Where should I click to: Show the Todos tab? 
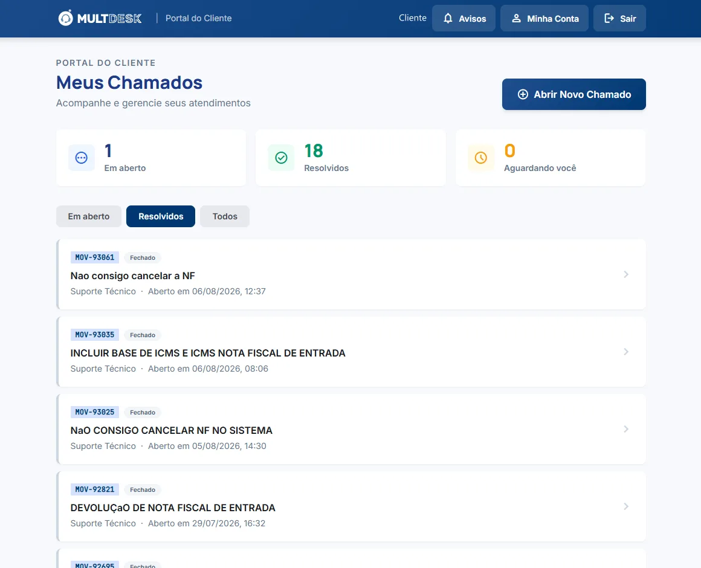[x=225, y=216]
